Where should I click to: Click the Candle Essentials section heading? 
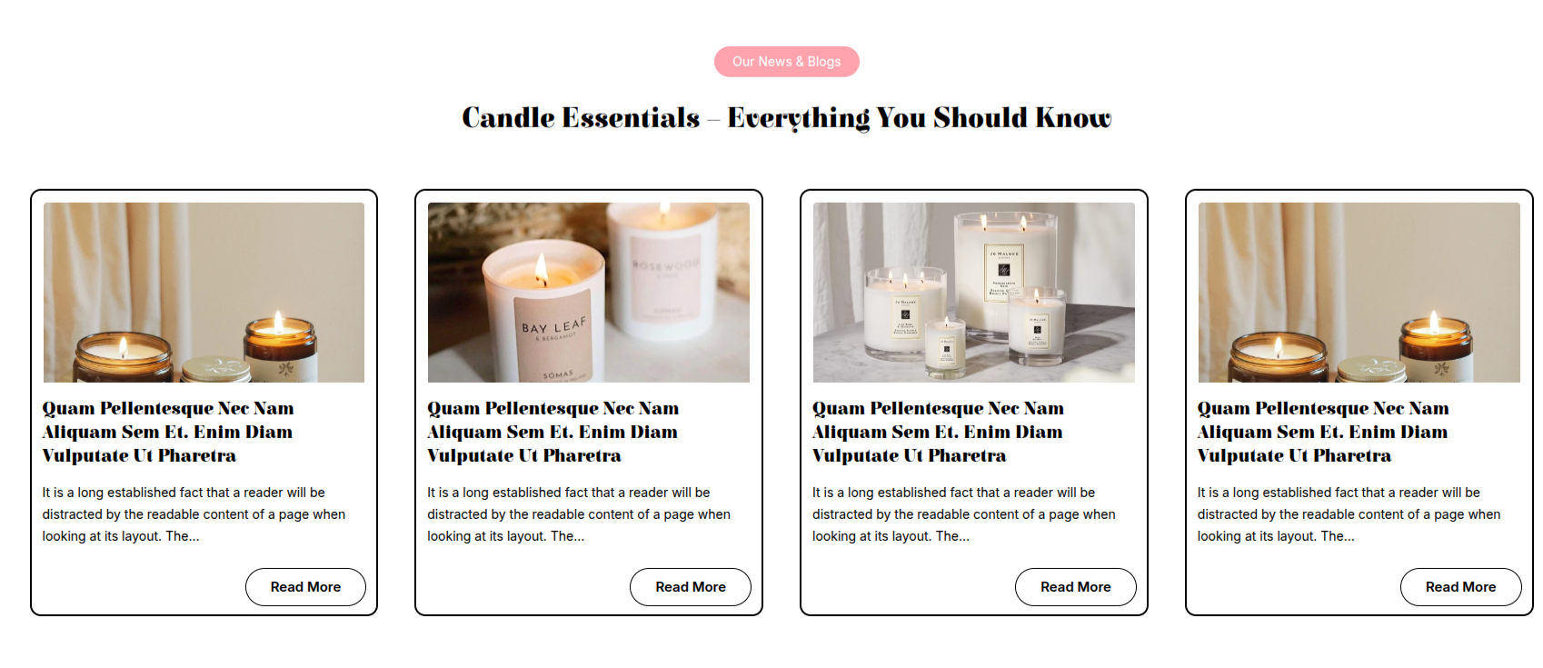[786, 118]
